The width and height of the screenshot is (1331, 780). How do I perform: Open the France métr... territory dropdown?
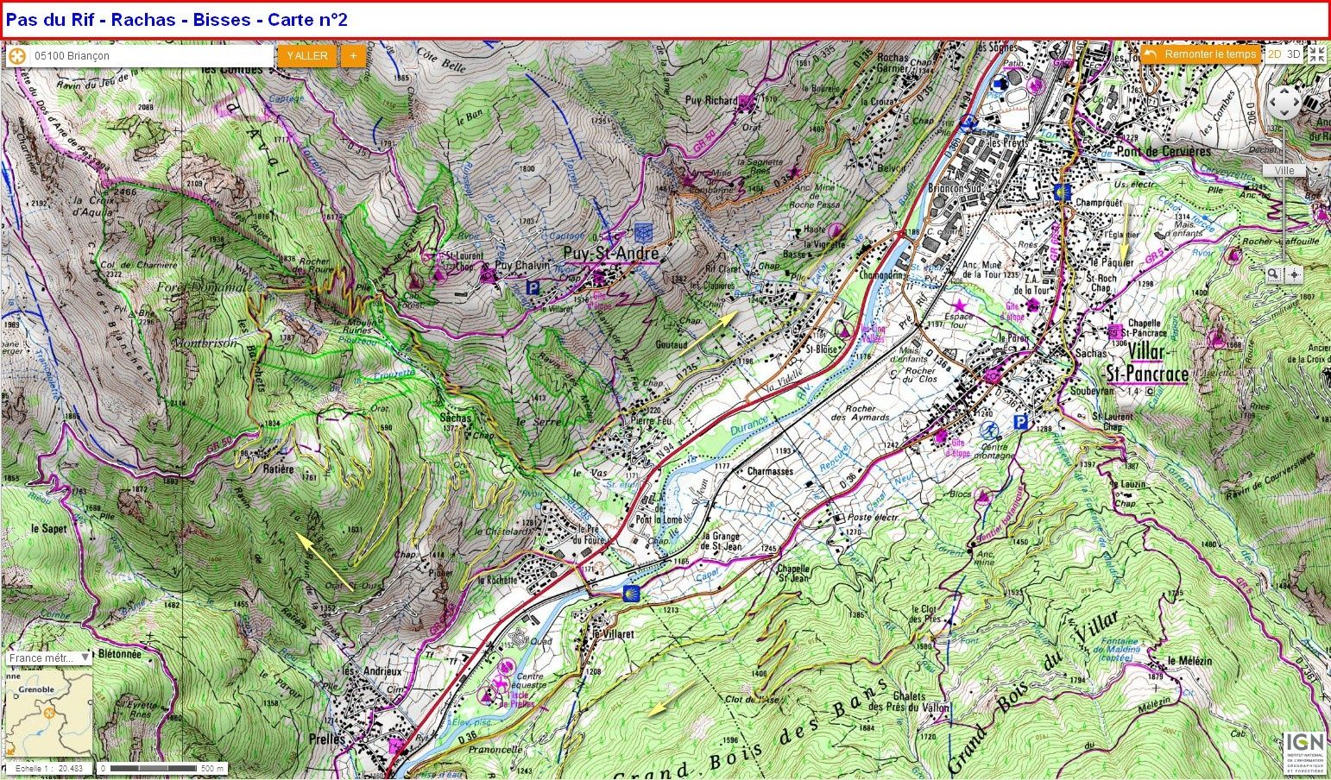(48, 657)
